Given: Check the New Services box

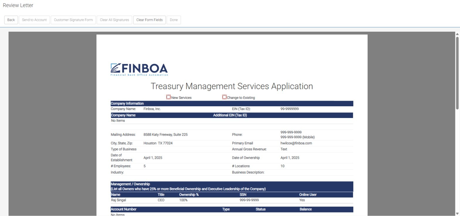Looking at the screenshot, I should tap(168, 97).
